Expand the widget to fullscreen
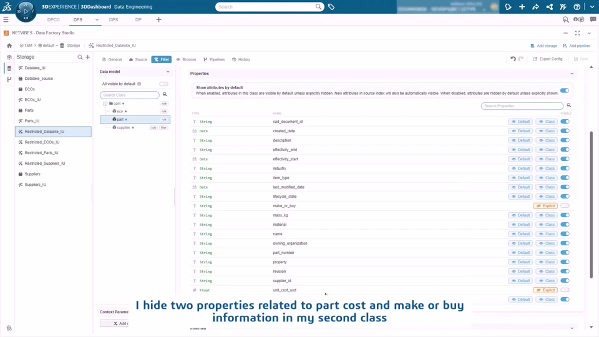 coord(578,33)
